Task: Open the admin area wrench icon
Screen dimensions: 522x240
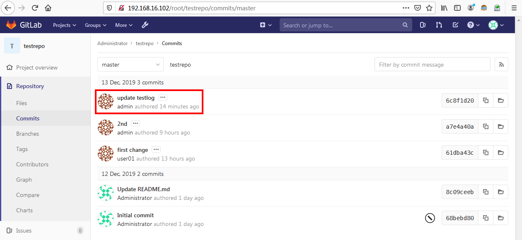Action: click(x=145, y=25)
